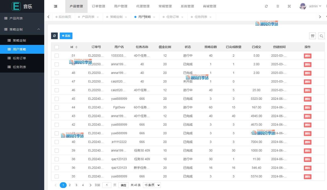Open the 订单管理 top menu
327x190 pixels.
98,6
